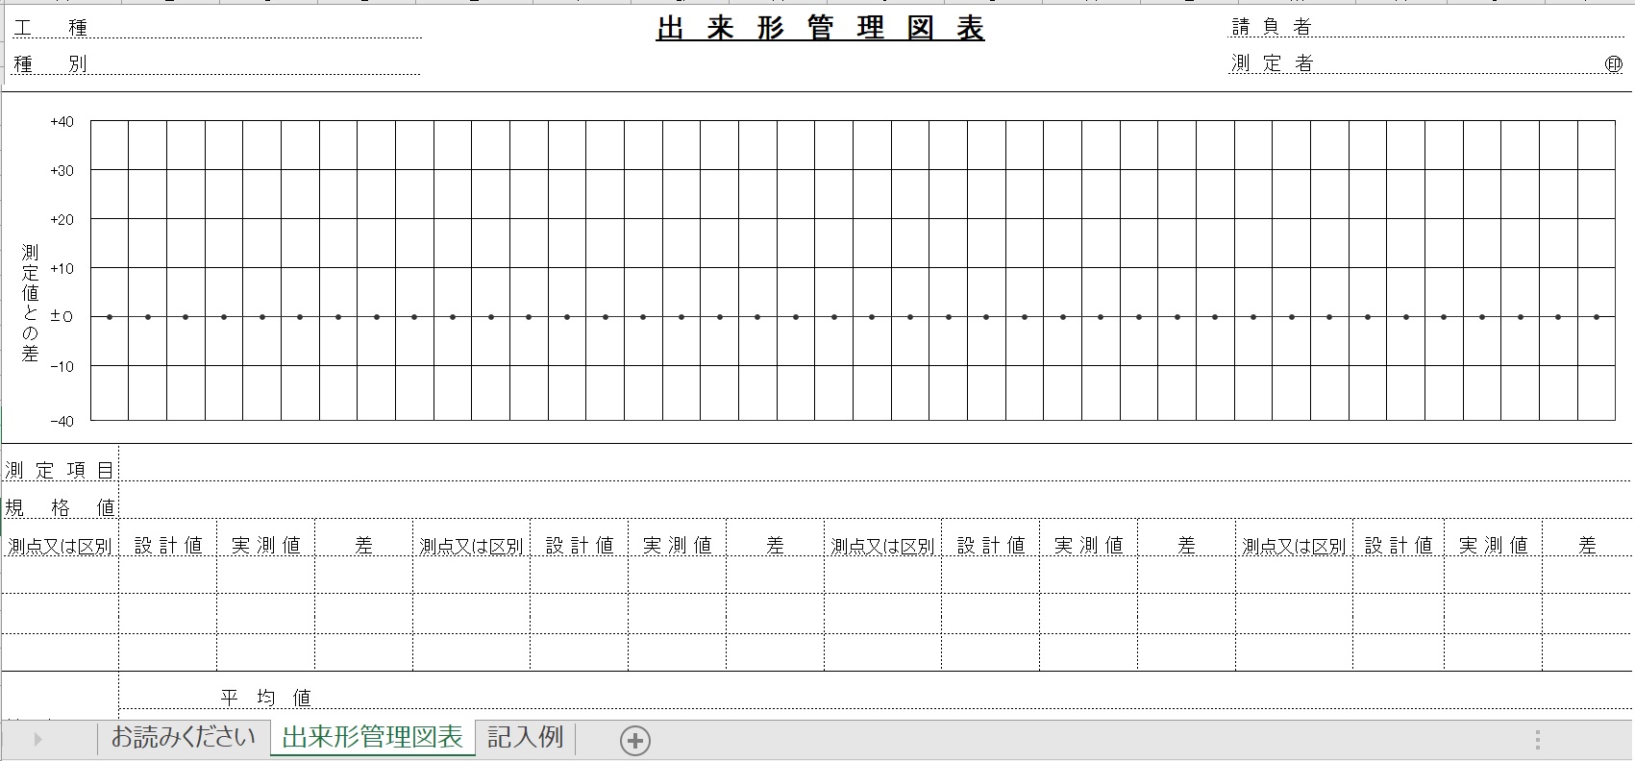The width and height of the screenshot is (1635, 761).
Task: Click the new sheet plus icon
Action: [x=634, y=740]
